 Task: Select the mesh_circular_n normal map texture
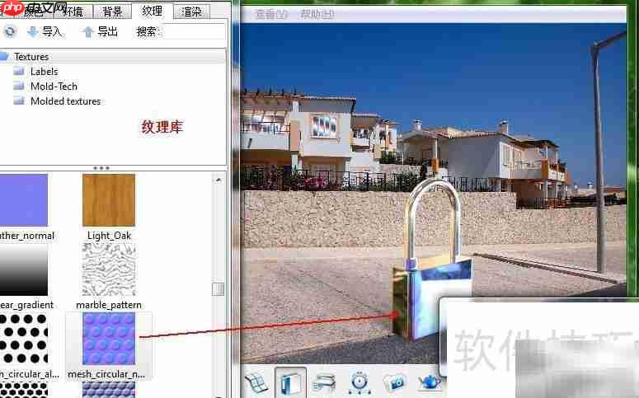pos(109,339)
